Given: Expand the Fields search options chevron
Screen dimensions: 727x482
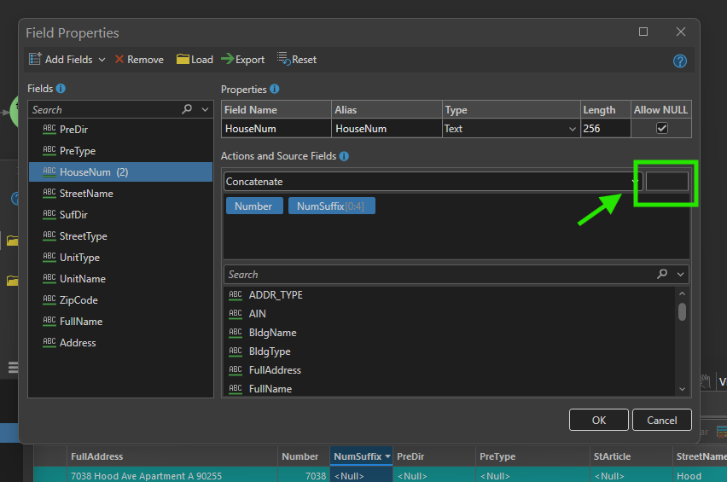Looking at the screenshot, I should click(205, 110).
